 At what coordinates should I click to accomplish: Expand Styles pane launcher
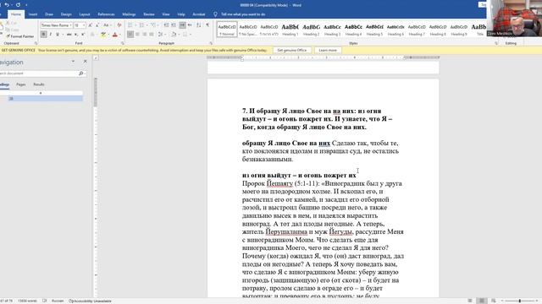[496, 43]
